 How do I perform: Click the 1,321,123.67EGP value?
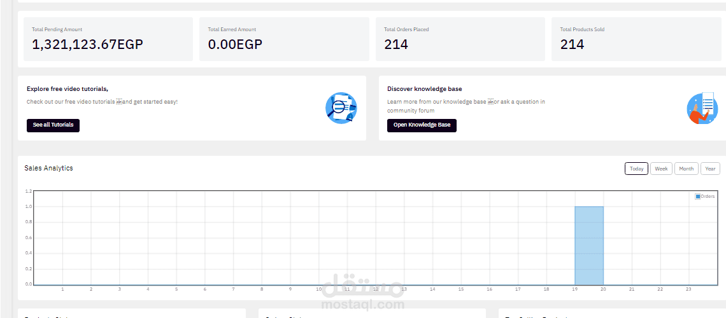click(87, 45)
